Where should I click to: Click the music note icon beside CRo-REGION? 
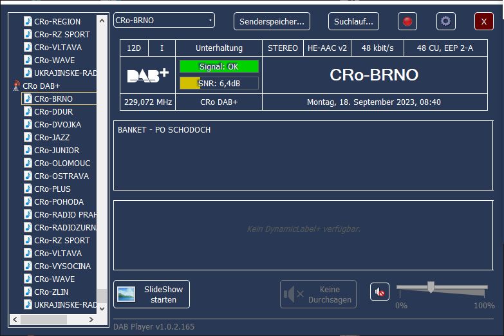click(x=28, y=21)
